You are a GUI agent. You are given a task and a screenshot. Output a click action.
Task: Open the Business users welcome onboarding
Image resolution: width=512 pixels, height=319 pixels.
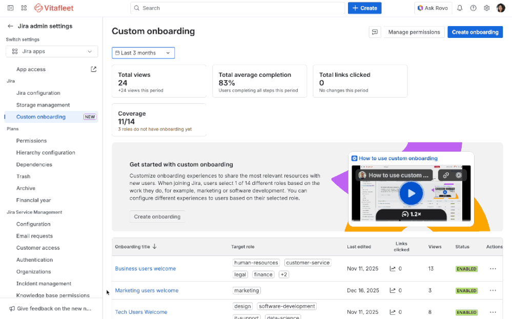tap(145, 268)
